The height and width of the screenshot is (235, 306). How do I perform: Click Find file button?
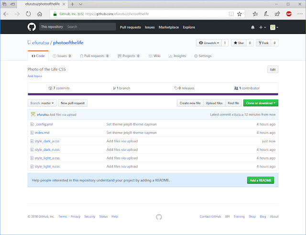click(233, 103)
